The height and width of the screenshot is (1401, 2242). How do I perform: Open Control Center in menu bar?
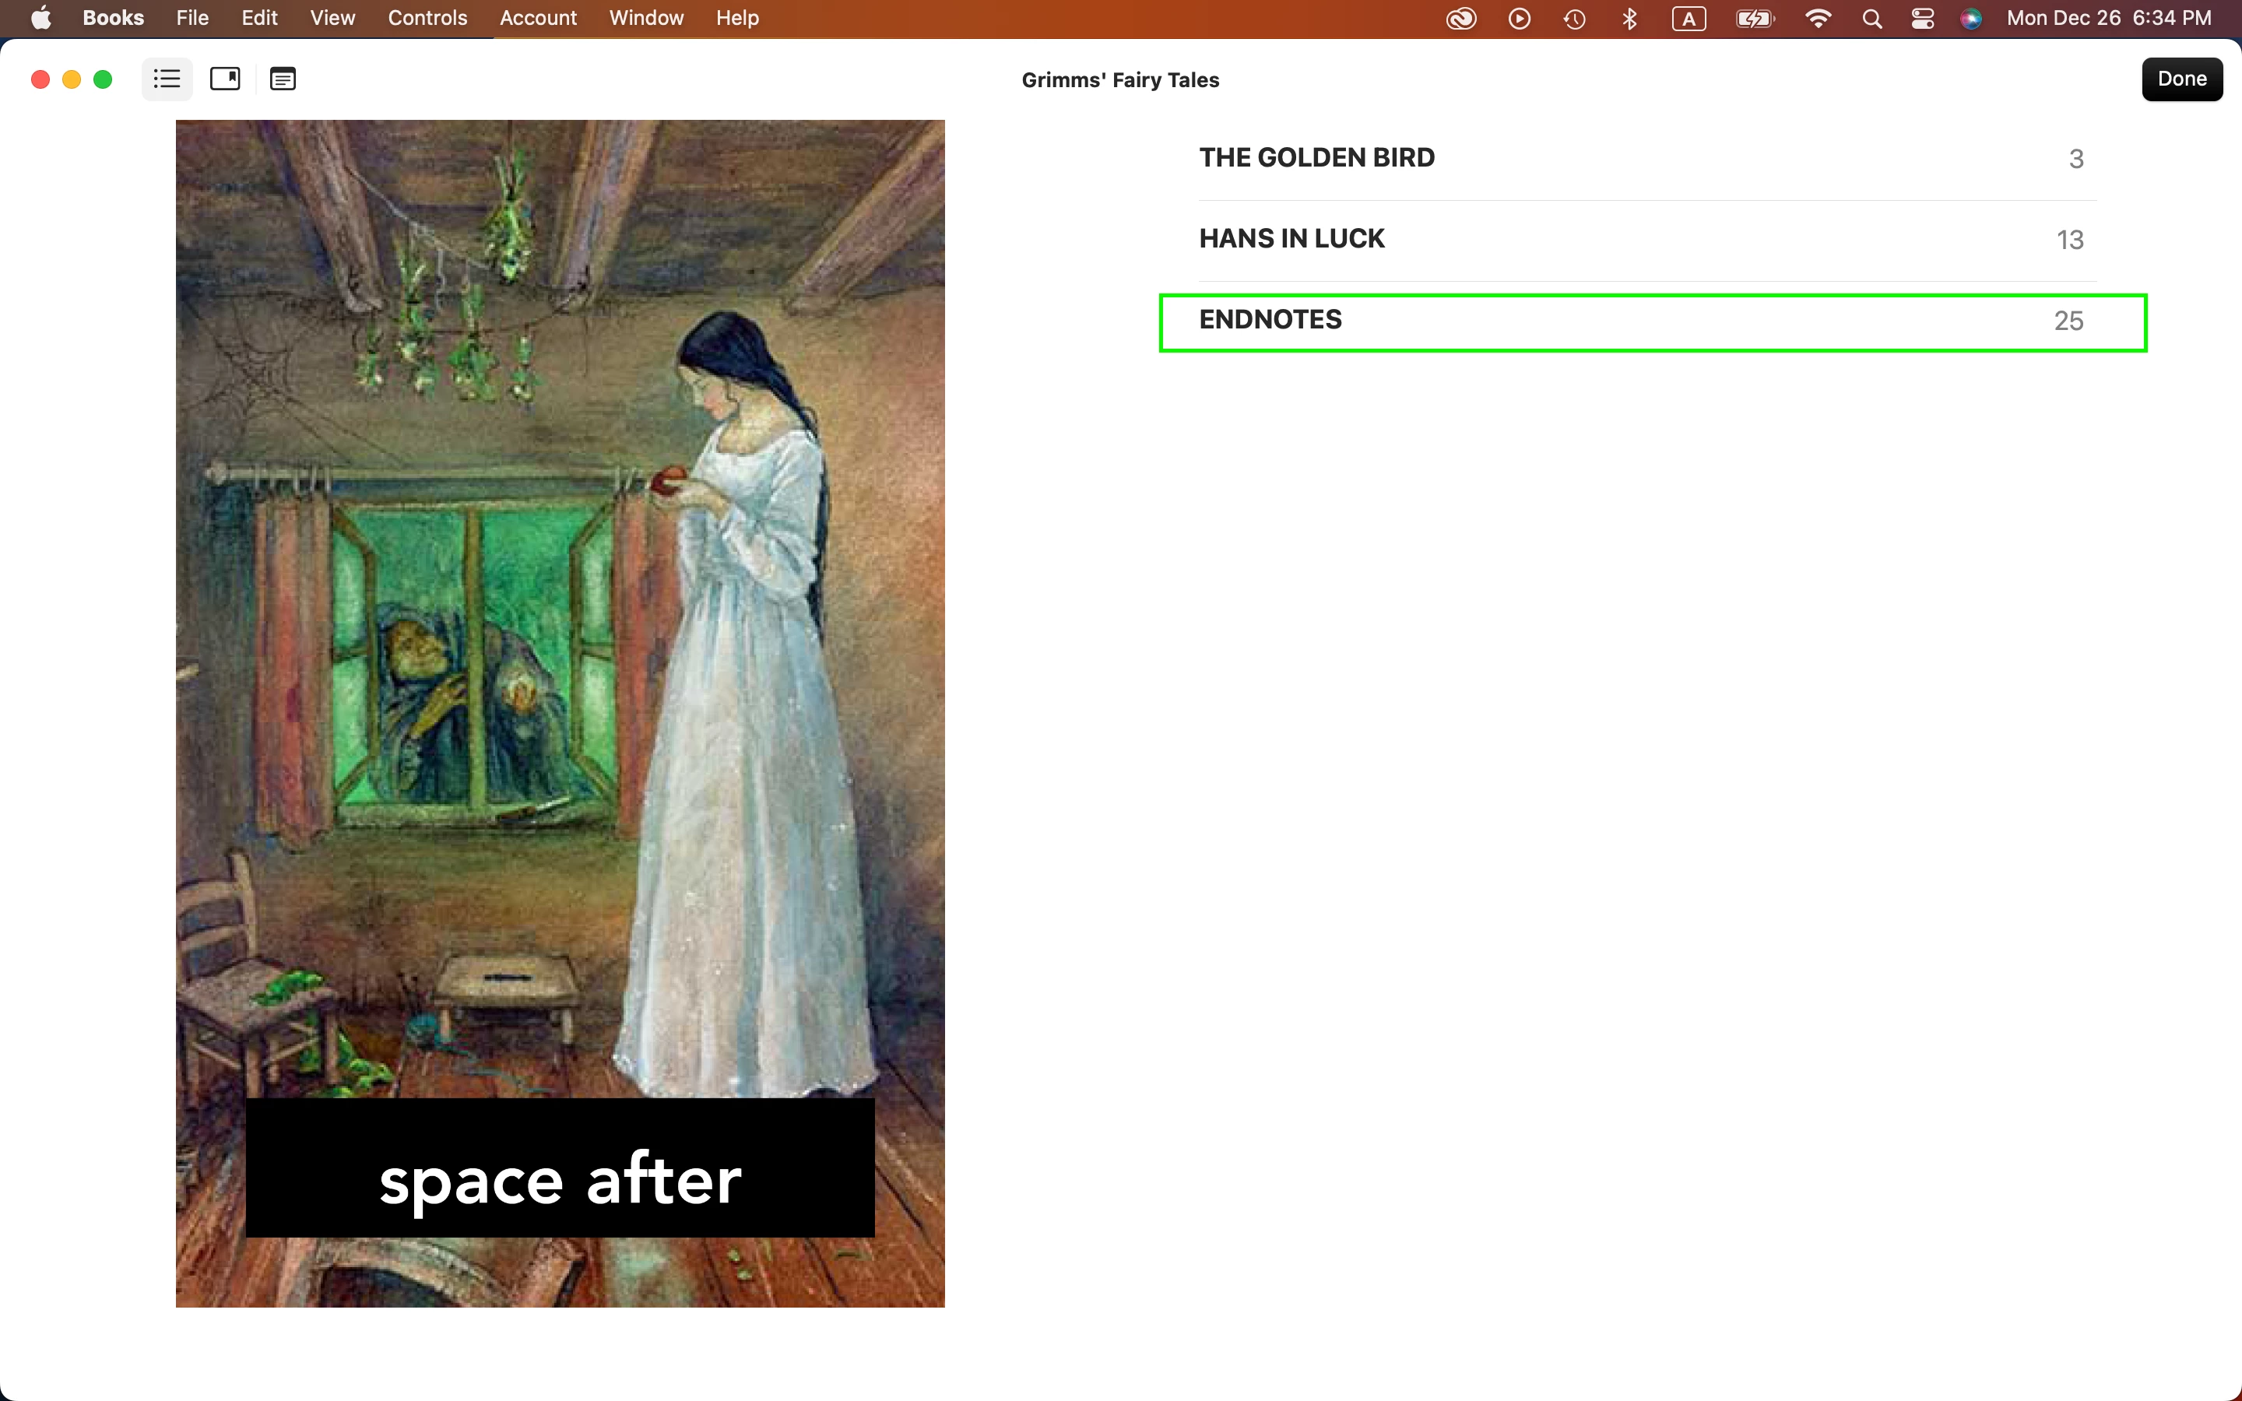(x=1922, y=19)
